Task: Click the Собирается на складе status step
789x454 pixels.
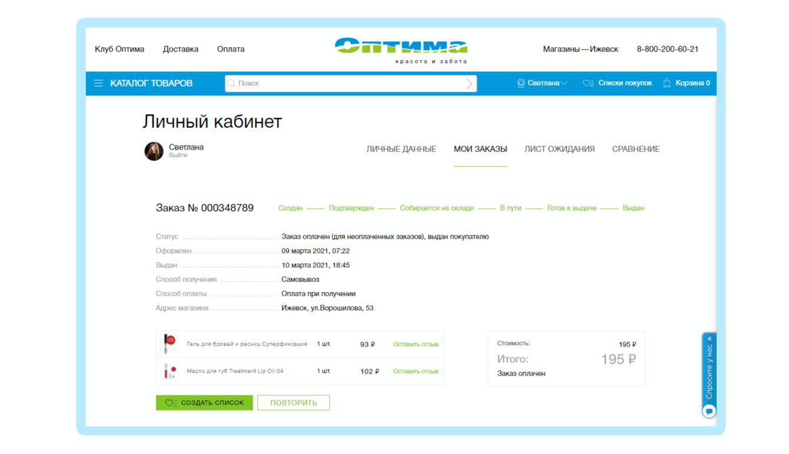Action: click(437, 208)
